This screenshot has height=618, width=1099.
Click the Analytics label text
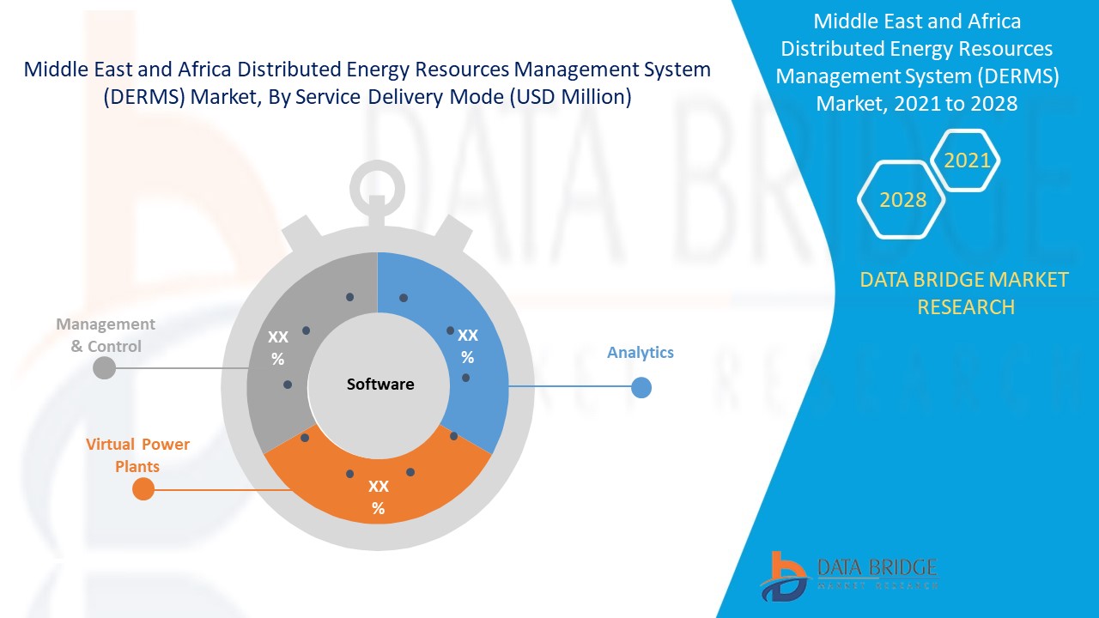pyautogui.click(x=640, y=352)
